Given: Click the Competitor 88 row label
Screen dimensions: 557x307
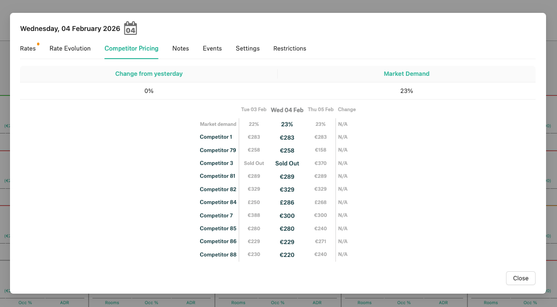Looking at the screenshot, I should [x=218, y=255].
